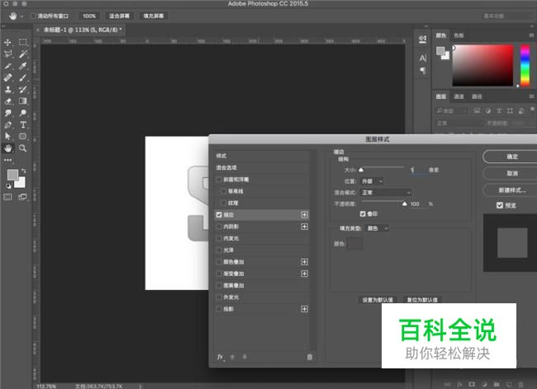Select the Lasso tool
The width and height of the screenshot is (537, 389).
point(7,54)
